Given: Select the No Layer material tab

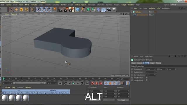Looking at the screenshot, I should point(53,90).
